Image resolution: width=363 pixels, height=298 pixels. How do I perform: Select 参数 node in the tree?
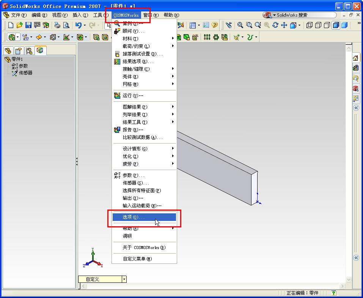point(20,66)
